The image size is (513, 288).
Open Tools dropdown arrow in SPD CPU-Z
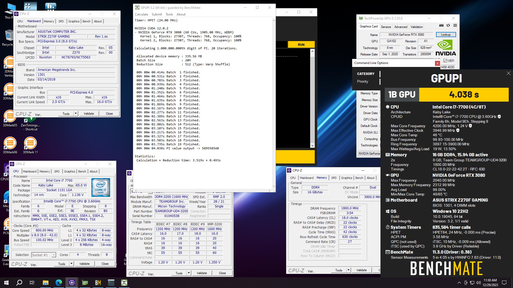[189, 273]
